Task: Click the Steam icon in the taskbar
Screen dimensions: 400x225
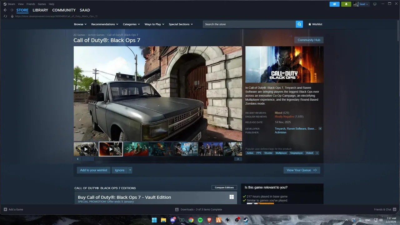Action: [x=246, y=220]
